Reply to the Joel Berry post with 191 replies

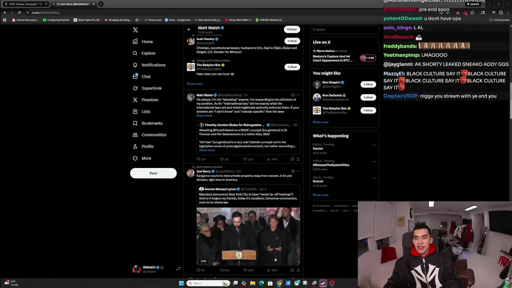[201, 270]
